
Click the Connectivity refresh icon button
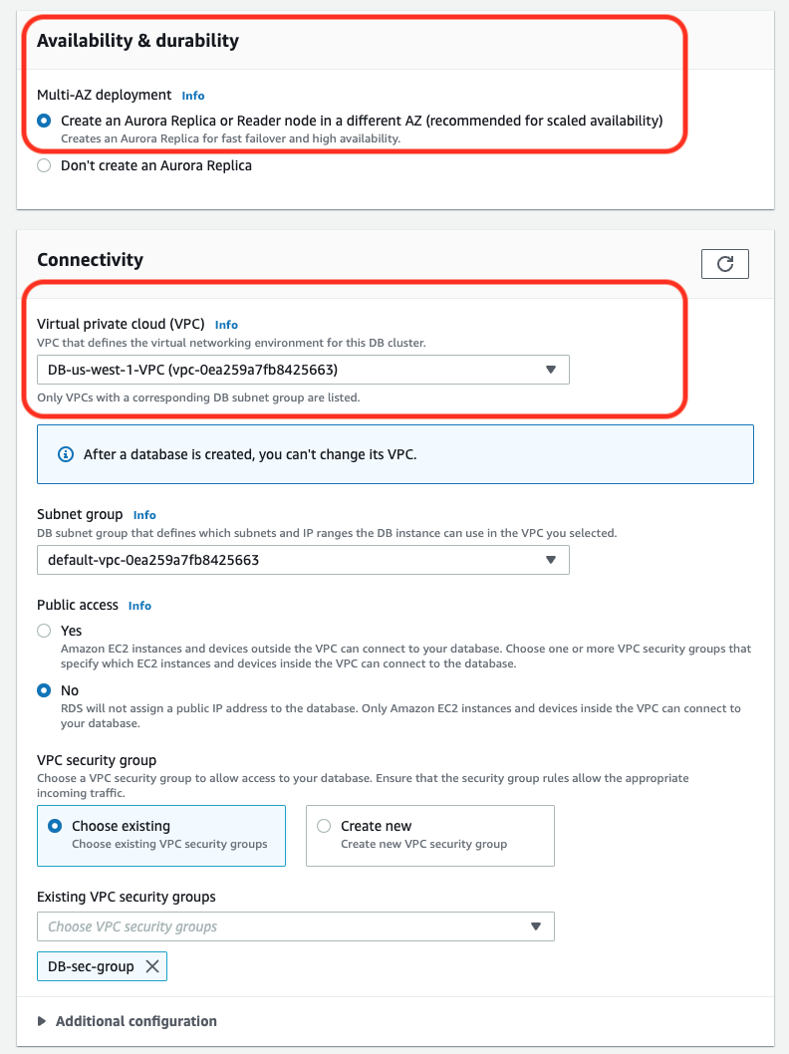pos(724,263)
